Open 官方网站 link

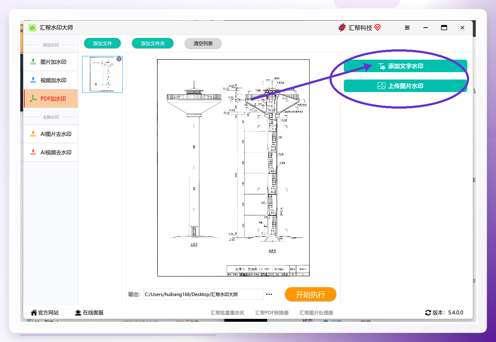click(45, 313)
